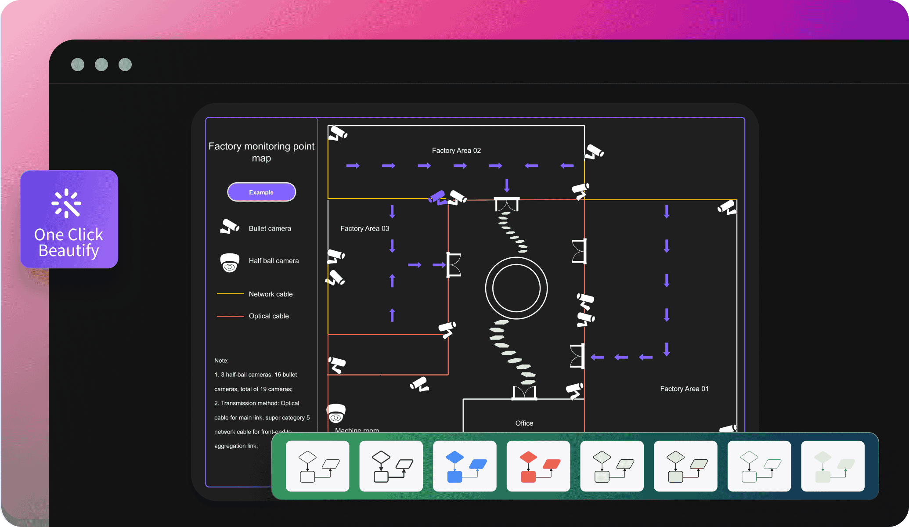Screen dimensions: 909x527
Task: Select upper staircase steps below top hall door
Action: [512, 232]
